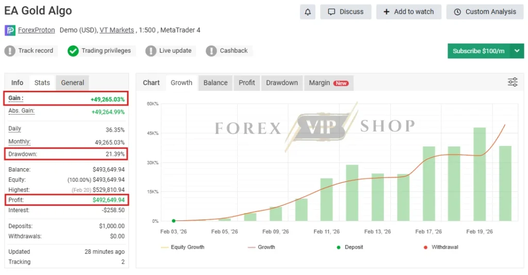528x275 pixels.
Task: Click the plus icon in Add to watch
Action: pyautogui.click(x=387, y=12)
